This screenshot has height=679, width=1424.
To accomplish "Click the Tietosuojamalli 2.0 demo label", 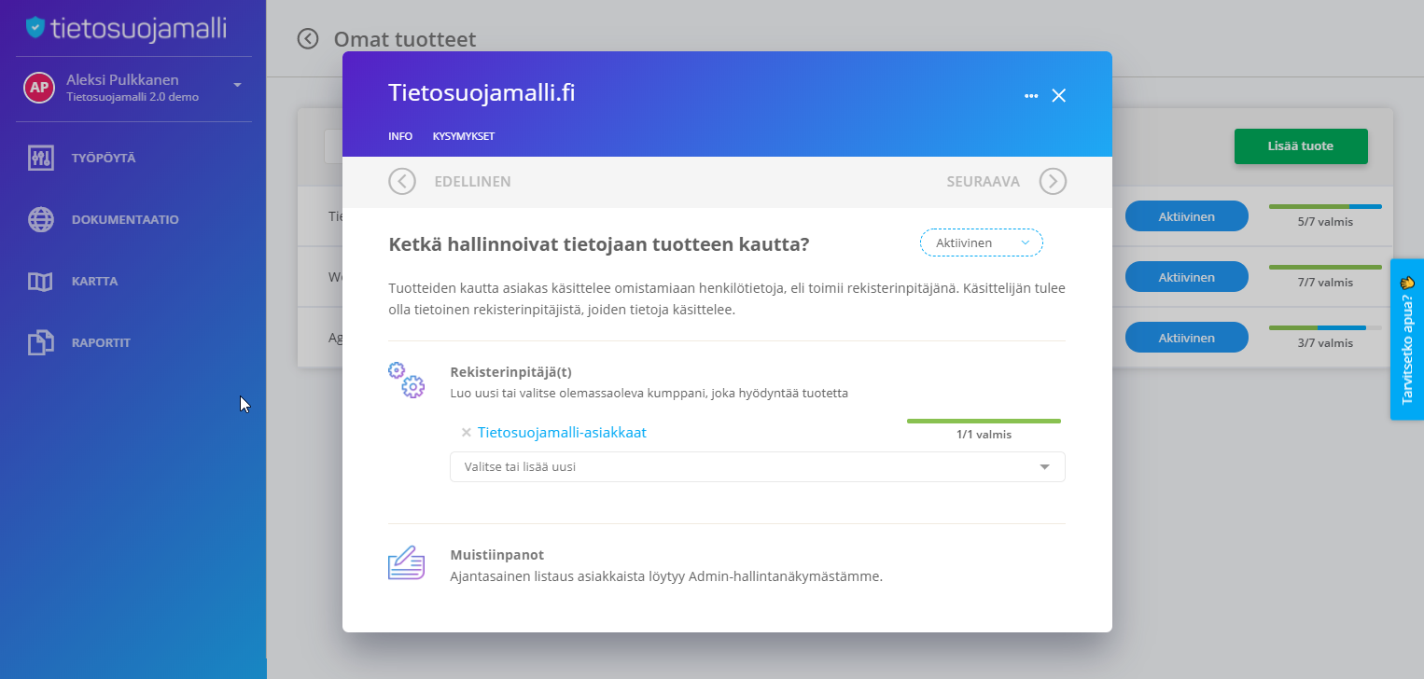I will (133, 97).
